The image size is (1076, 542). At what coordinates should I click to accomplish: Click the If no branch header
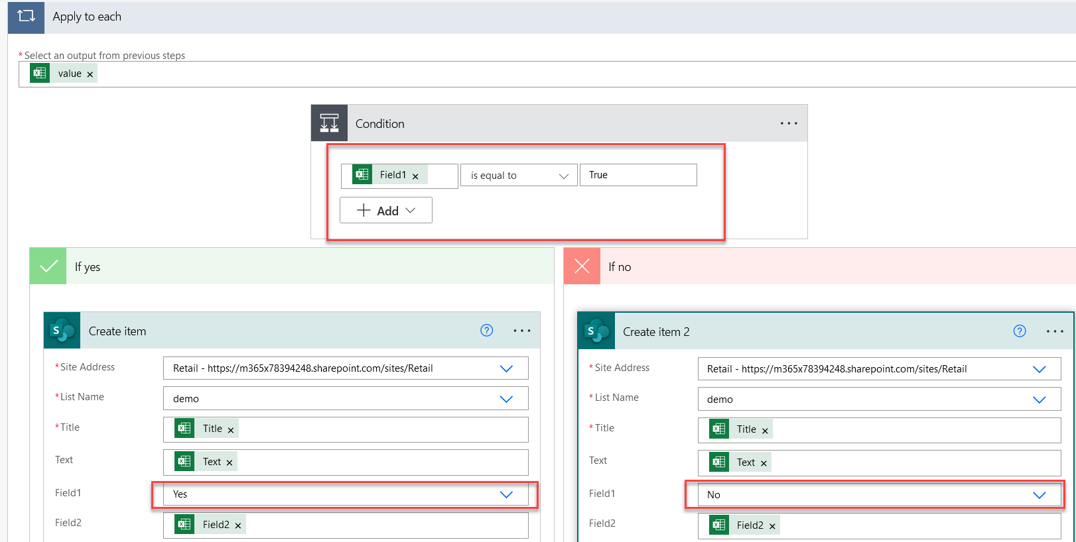click(x=820, y=266)
